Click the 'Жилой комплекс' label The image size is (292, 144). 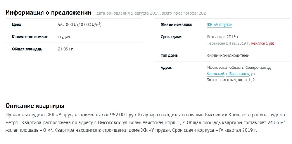click(176, 25)
